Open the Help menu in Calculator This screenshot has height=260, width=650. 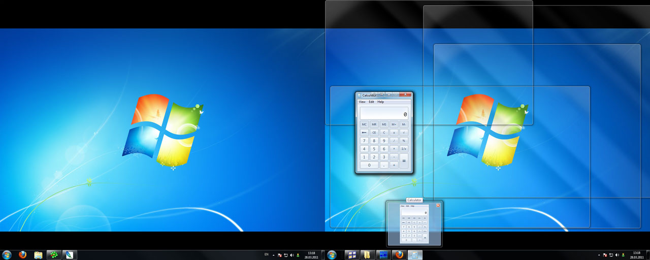[x=380, y=102]
